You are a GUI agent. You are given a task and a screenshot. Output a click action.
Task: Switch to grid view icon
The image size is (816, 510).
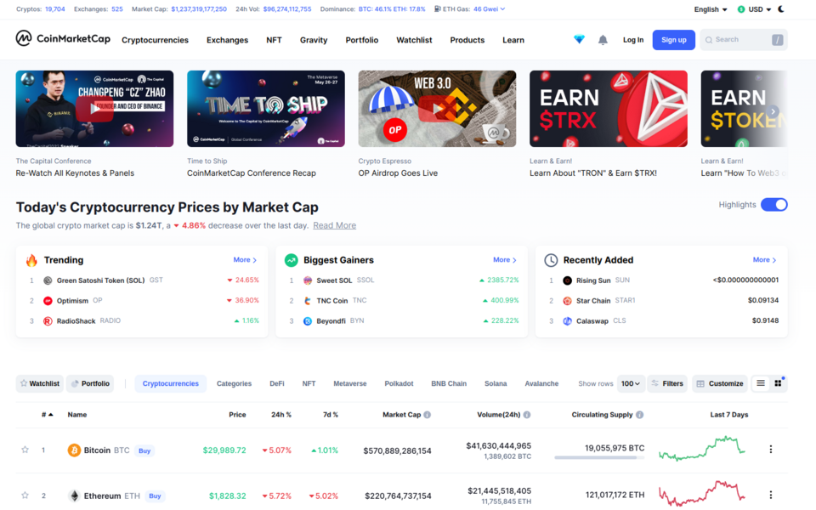778,383
